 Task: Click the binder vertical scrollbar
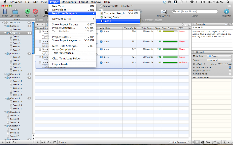click(33, 38)
